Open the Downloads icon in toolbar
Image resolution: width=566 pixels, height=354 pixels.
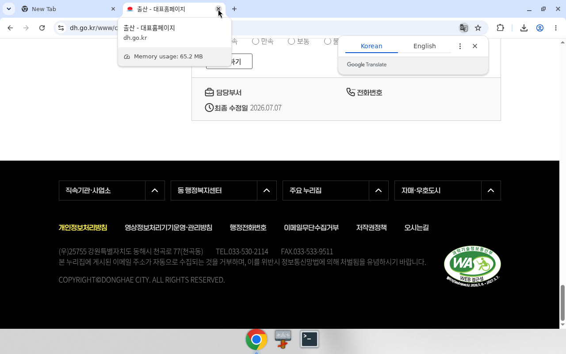pyautogui.click(x=524, y=28)
